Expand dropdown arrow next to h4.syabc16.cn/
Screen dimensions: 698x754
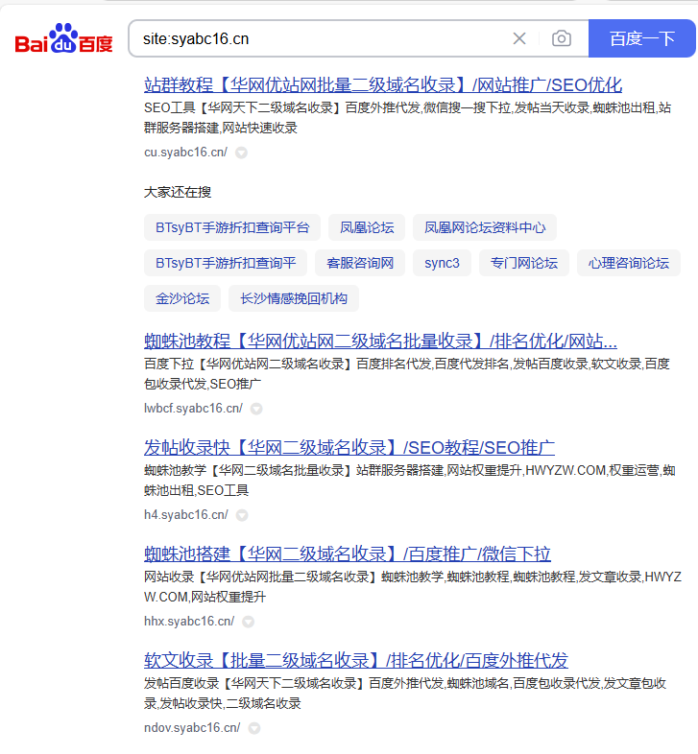(242, 515)
